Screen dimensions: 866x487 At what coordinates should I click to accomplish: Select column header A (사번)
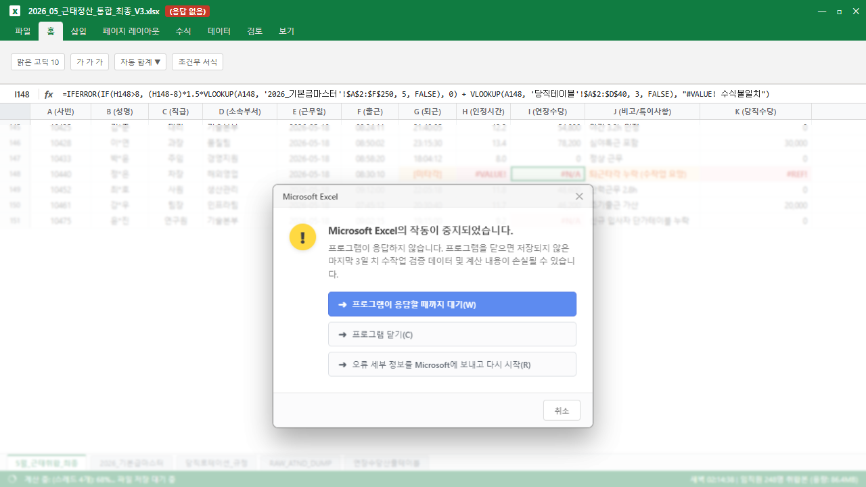61,112
